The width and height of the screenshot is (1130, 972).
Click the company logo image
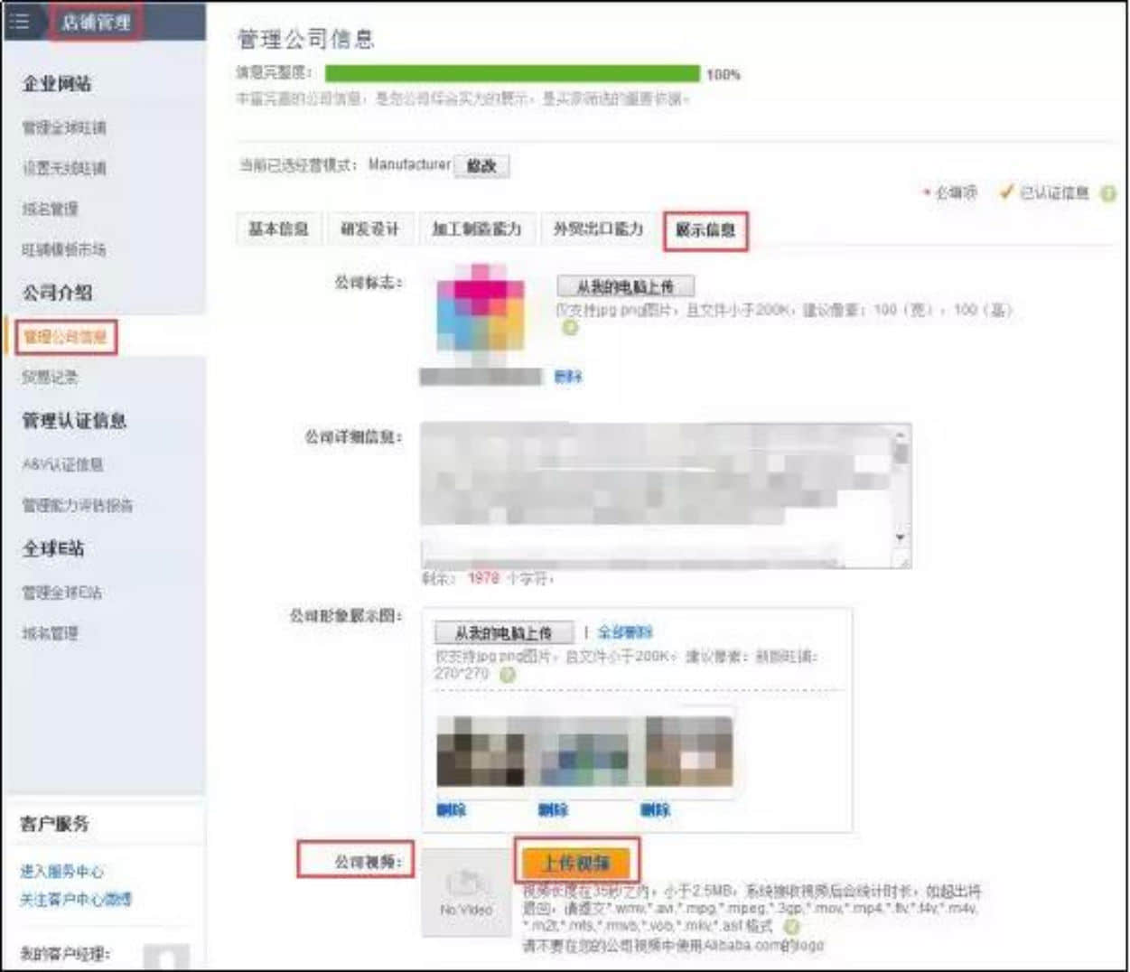click(480, 312)
